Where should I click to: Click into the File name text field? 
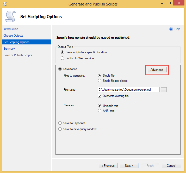pyautogui.click(x=128, y=90)
